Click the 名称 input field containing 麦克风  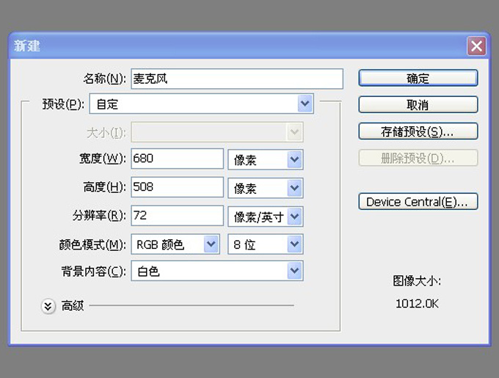pos(237,79)
